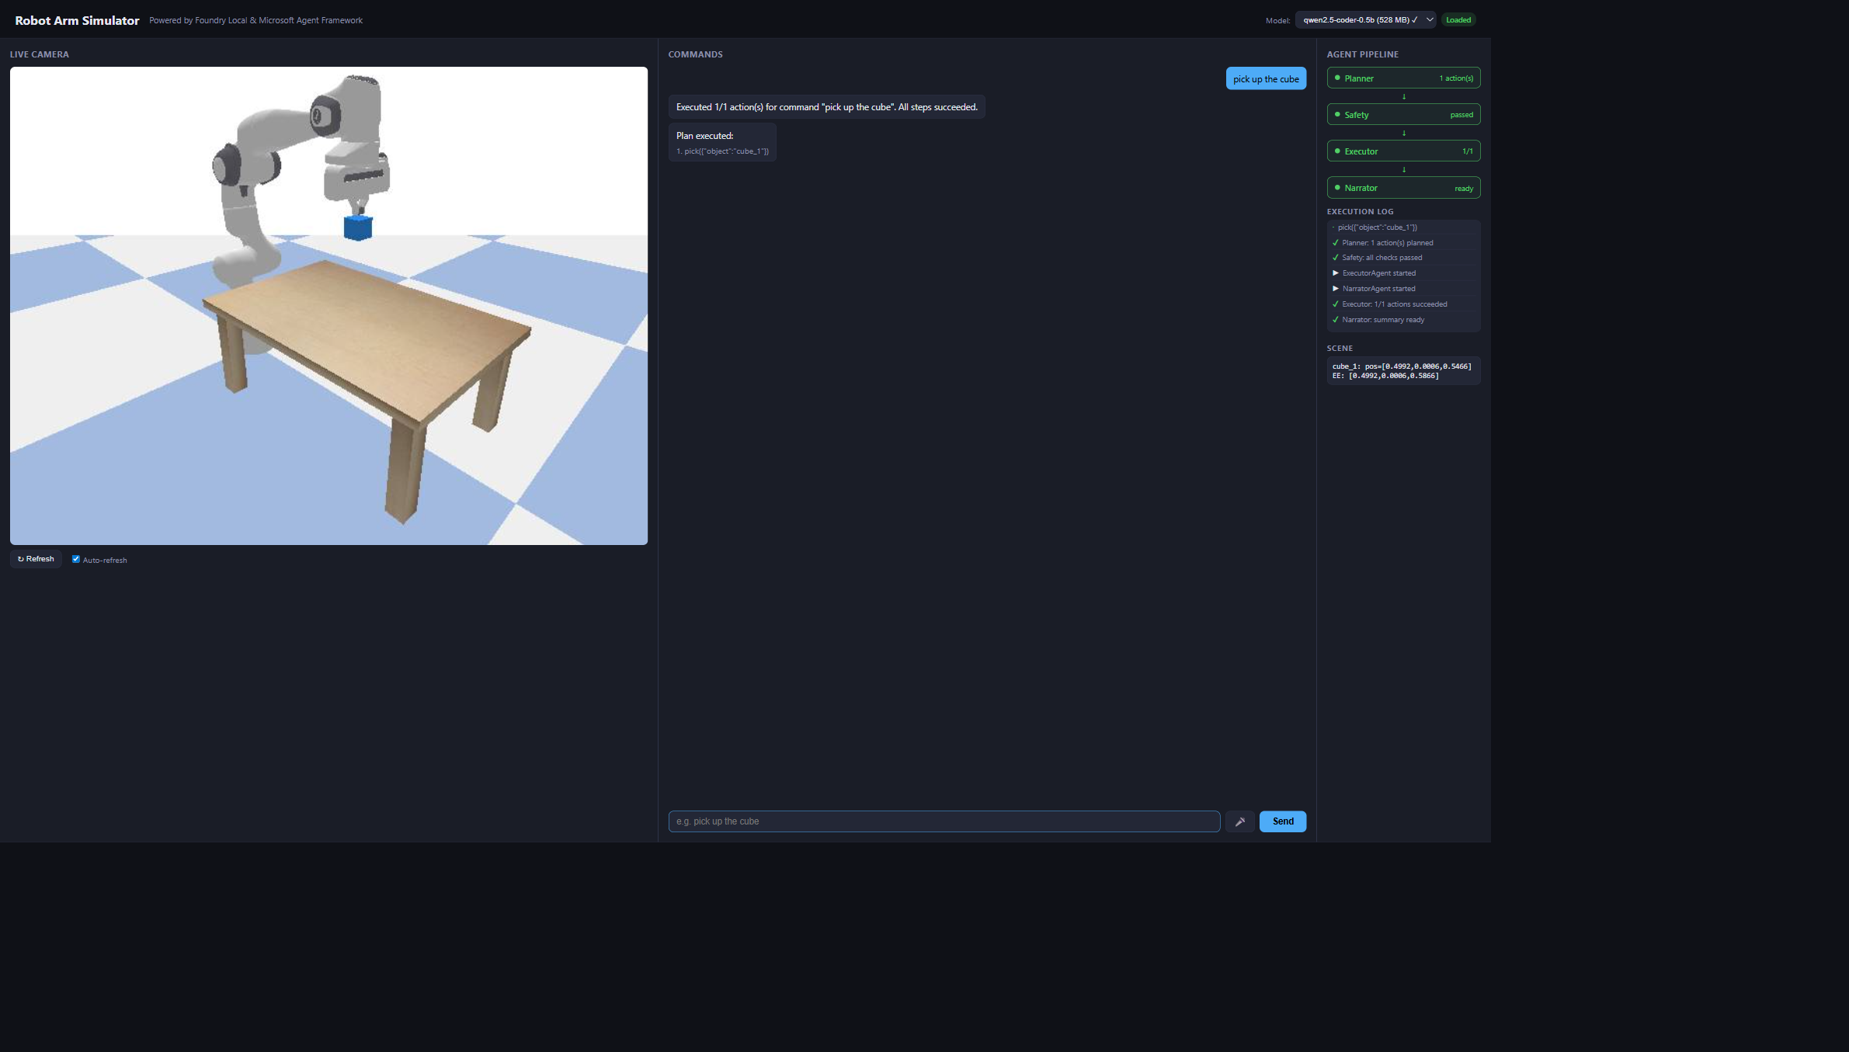Viewport: 1849px width, 1052px height.
Task: Open the model selection dropdown
Action: (x=1364, y=20)
